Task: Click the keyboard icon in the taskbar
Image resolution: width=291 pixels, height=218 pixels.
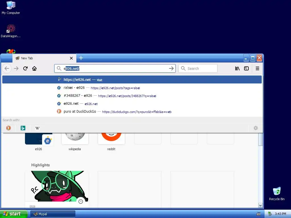Action: point(259,214)
